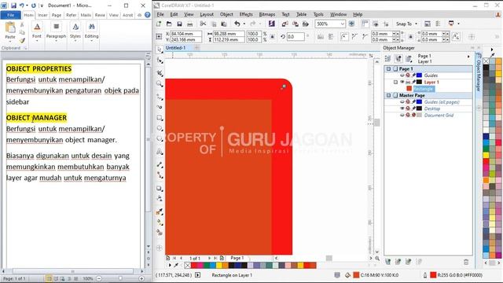503x283 pixels.
Task: Click the Styles button in Word ribbon
Action: click(x=75, y=31)
